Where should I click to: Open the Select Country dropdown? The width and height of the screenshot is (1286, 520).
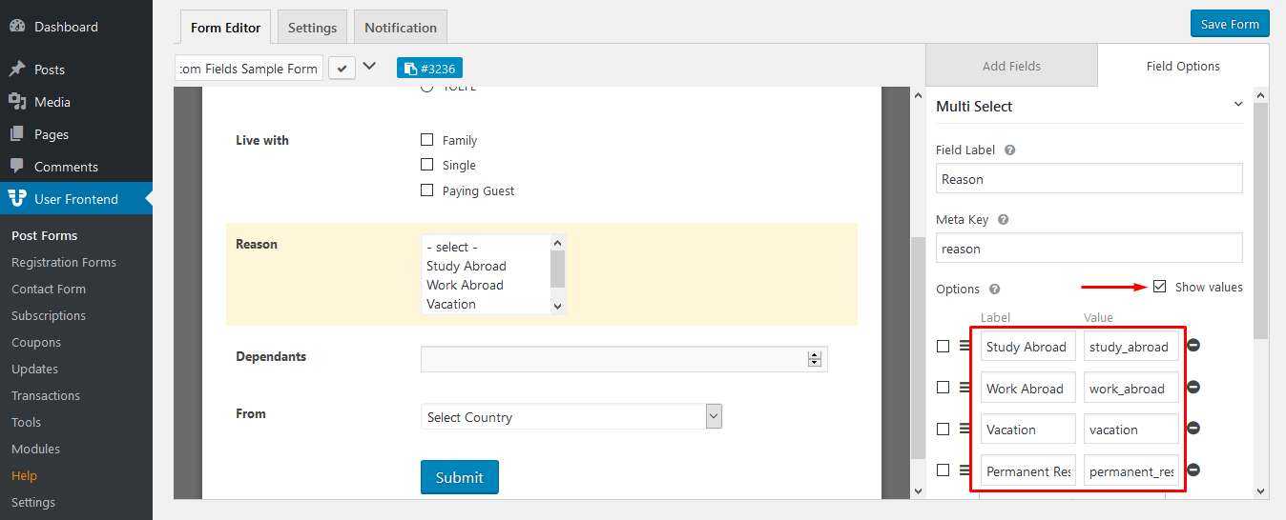[x=570, y=416]
